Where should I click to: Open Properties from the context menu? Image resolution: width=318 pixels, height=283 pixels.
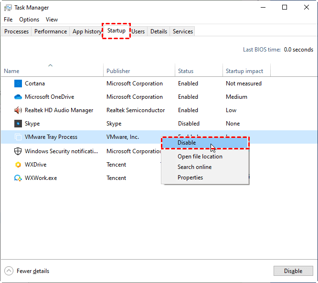pyautogui.click(x=190, y=178)
